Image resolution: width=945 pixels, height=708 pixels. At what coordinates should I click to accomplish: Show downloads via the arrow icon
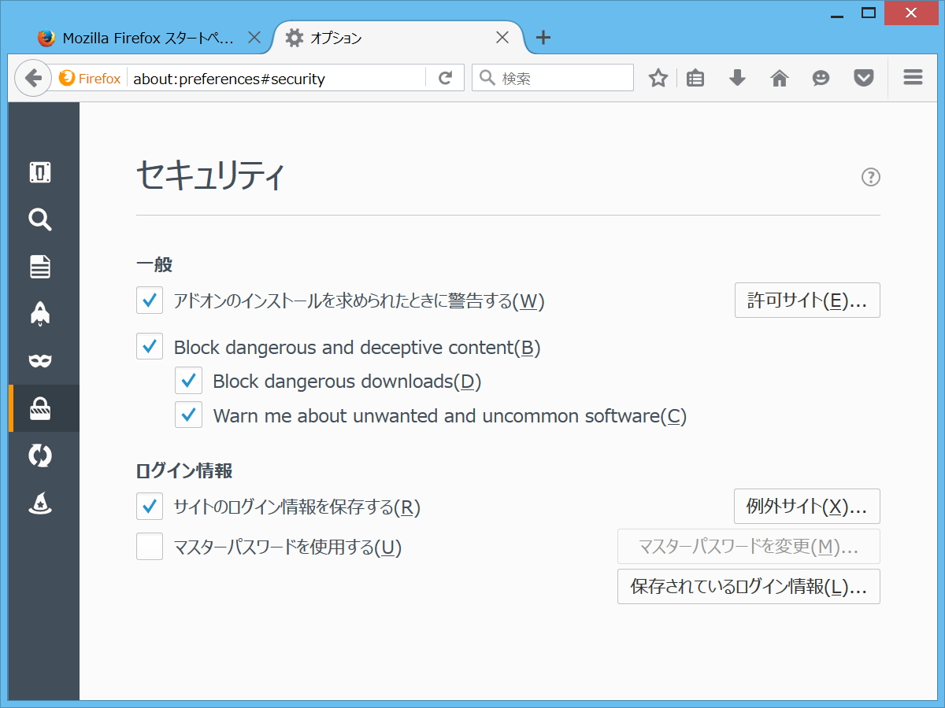tap(736, 77)
